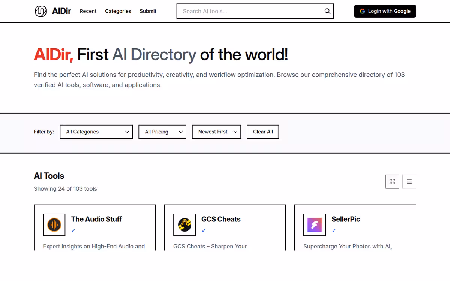Click Clear All filters button
Screen dimensions: 450x281
263,132
